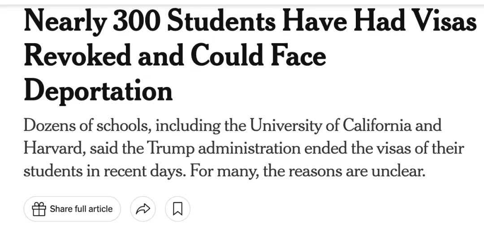Click the Share full article button label
Screen dimensions: 484x249
(81, 209)
